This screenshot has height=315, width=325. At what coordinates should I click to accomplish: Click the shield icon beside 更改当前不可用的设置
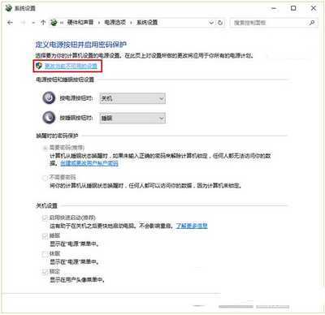click(x=39, y=66)
